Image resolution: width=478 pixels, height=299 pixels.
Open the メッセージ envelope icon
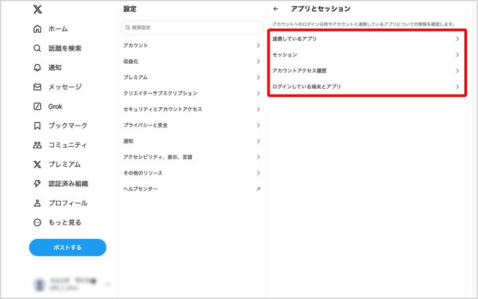click(38, 87)
